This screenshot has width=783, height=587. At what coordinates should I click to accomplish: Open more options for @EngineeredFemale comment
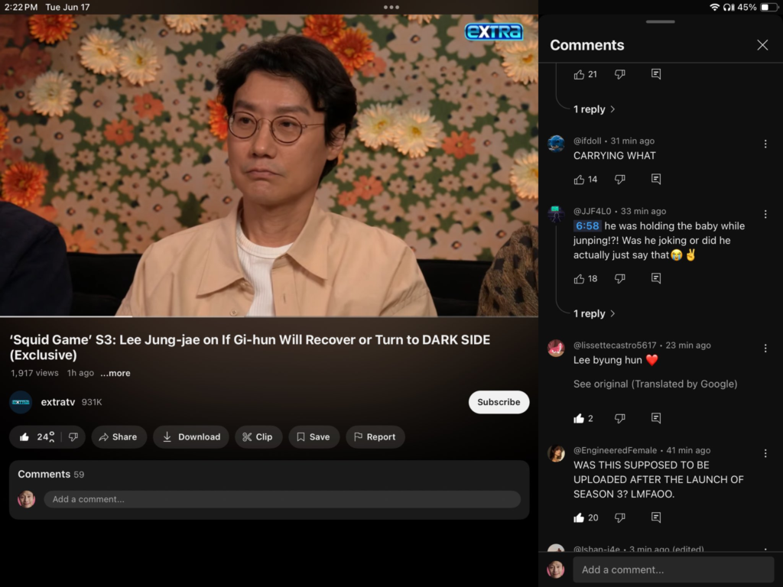765,453
